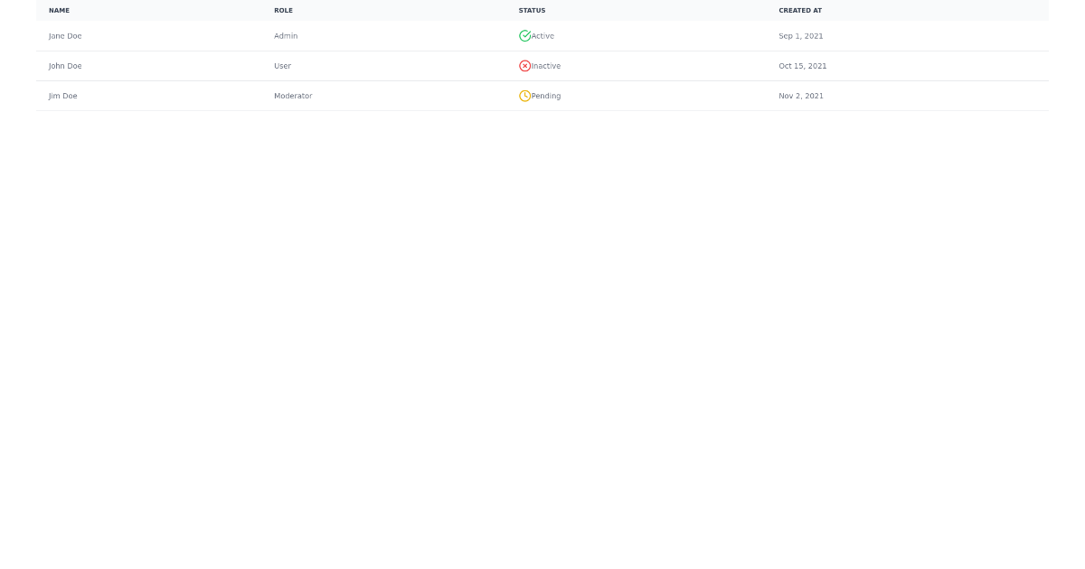The image size is (1085, 569).
Task: Select the Inactive icon in John Doe's row
Action: pyautogui.click(x=525, y=65)
